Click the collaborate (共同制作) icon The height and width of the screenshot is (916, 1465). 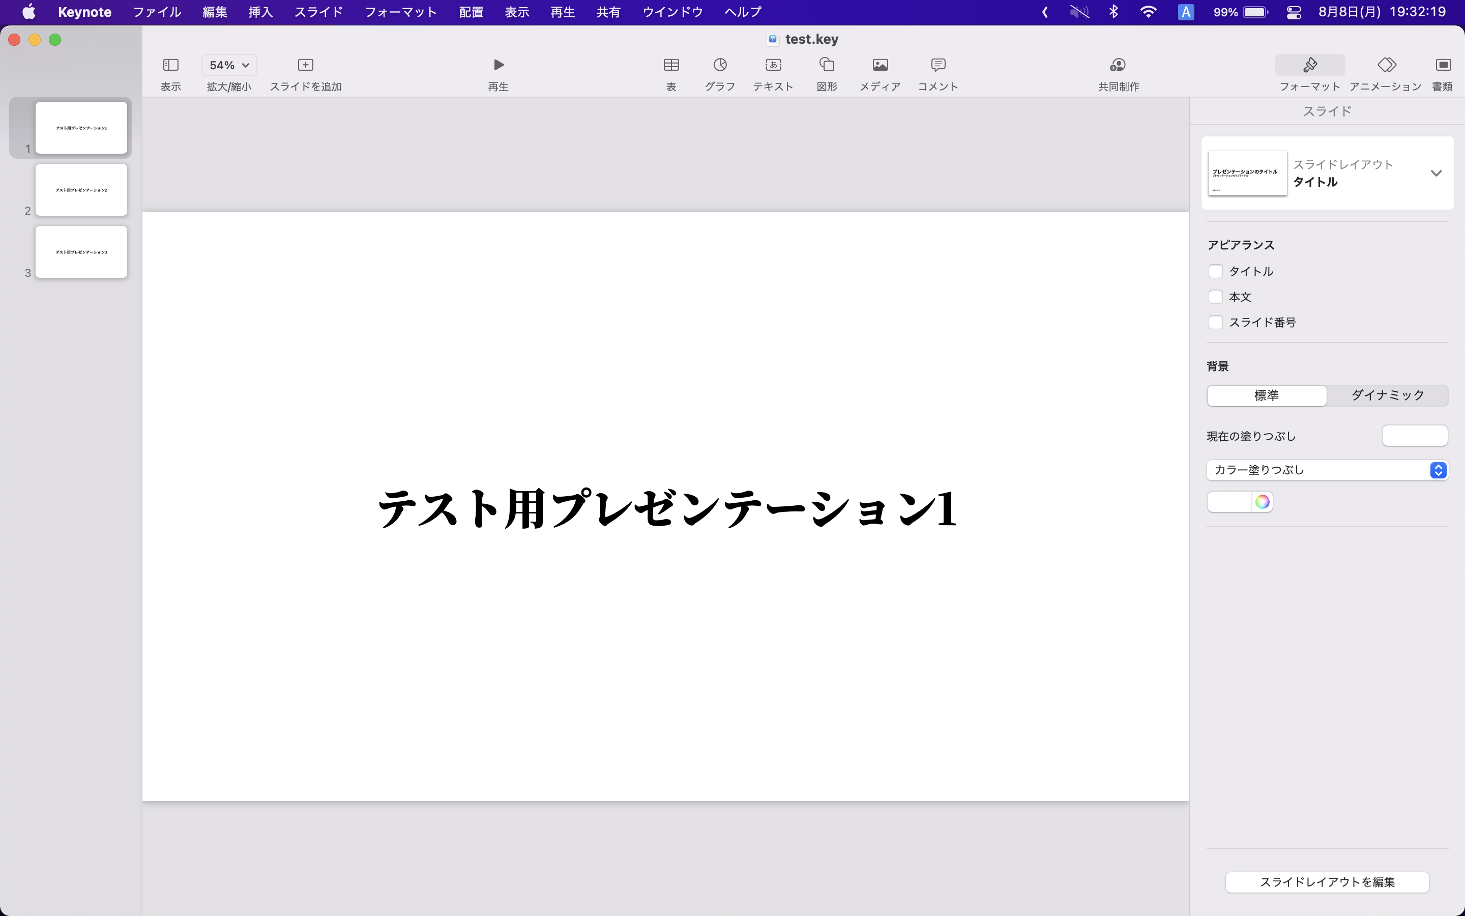(x=1118, y=65)
